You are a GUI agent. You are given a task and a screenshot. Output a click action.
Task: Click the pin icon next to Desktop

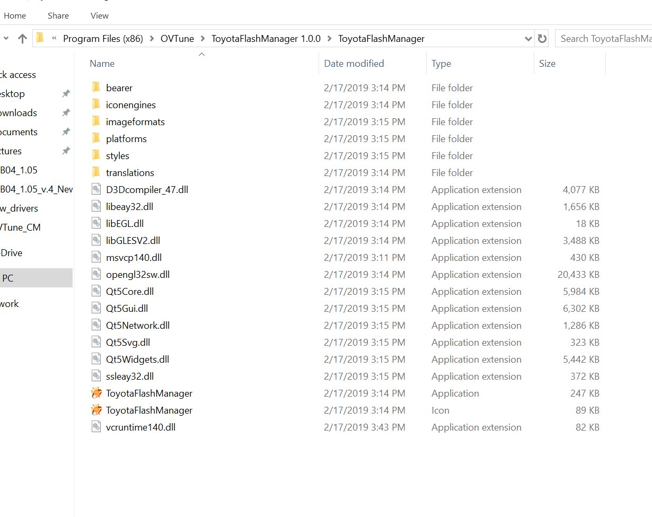pos(66,94)
